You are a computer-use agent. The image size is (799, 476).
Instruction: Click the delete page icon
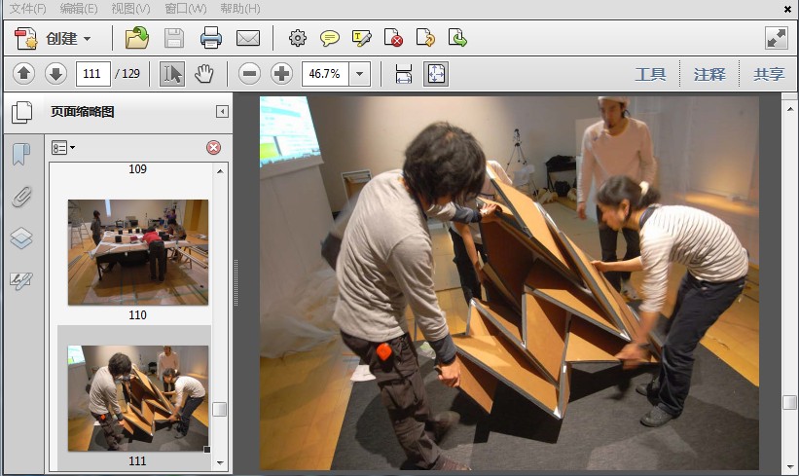click(x=393, y=38)
